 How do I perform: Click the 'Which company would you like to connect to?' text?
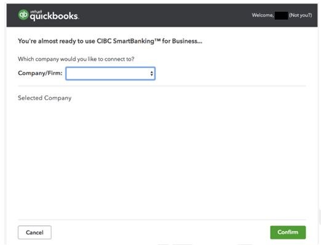76,59
